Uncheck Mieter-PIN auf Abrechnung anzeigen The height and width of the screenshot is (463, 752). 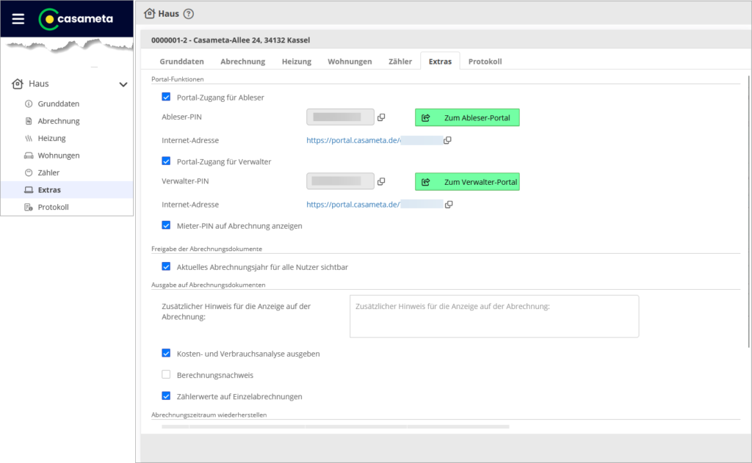point(166,226)
